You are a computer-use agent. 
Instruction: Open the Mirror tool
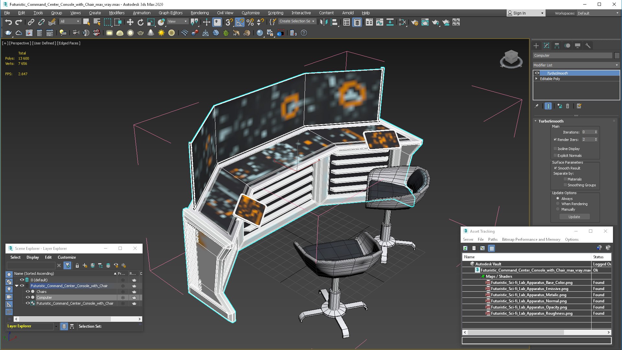coord(324,22)
